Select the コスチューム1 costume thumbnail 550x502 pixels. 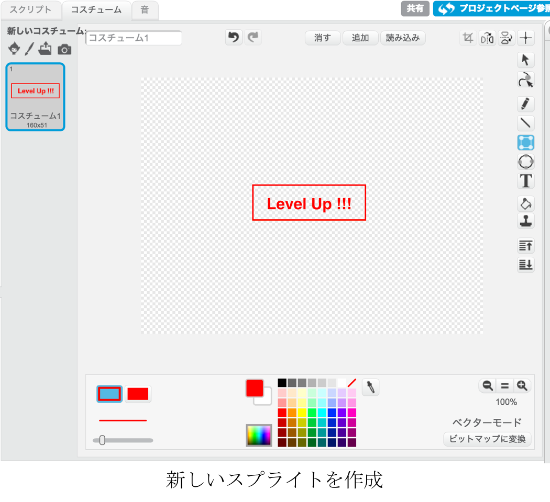click(36, 97)
